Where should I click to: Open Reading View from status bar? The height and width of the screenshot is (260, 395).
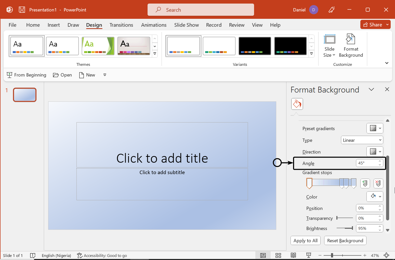[x=293, y=255]
